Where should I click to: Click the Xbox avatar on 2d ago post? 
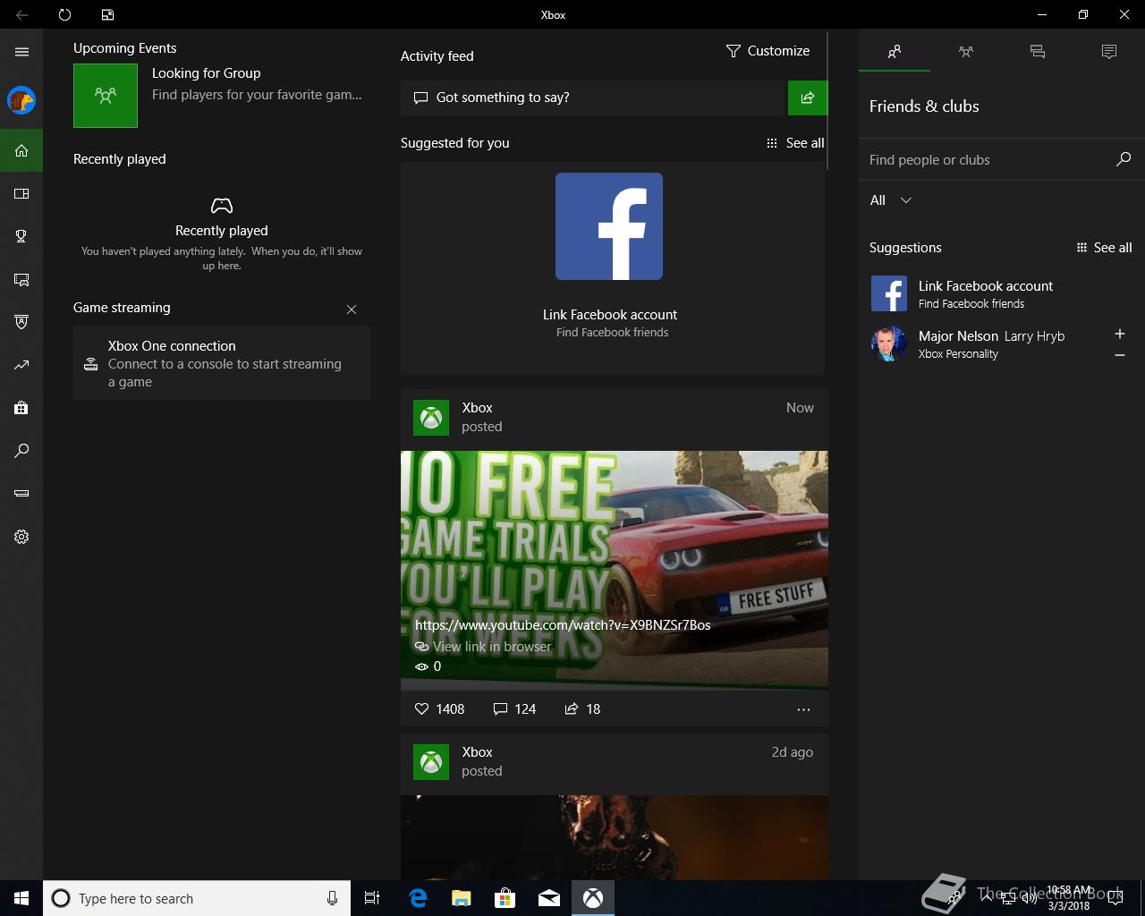(x=431, y=762)
